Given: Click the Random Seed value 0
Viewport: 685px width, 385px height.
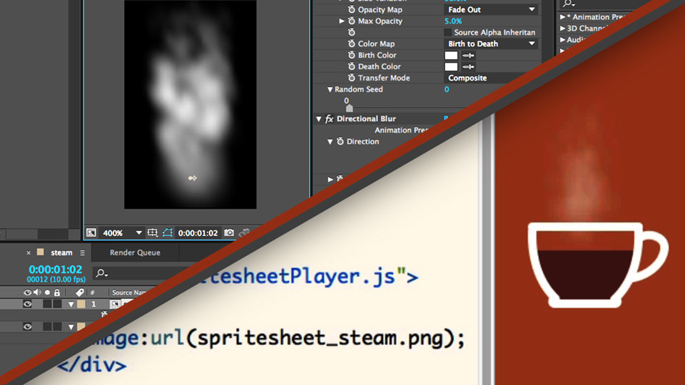Looking at the screenshot, I should point(447,89).
